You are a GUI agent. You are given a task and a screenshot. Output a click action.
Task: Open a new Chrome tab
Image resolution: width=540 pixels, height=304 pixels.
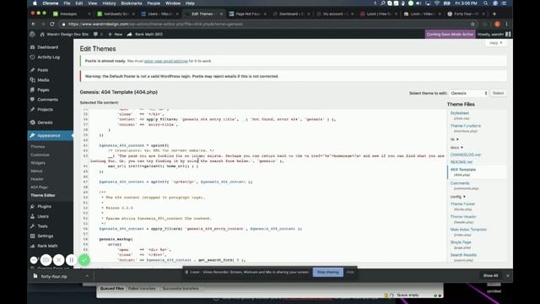pyautogui.click(x=494, y=14)
